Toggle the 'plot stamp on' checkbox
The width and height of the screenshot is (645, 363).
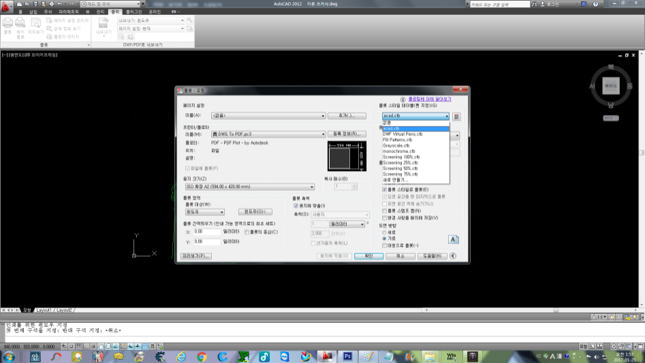pos(385,211)
